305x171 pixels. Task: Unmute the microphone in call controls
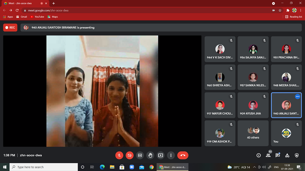pos(119,155)
